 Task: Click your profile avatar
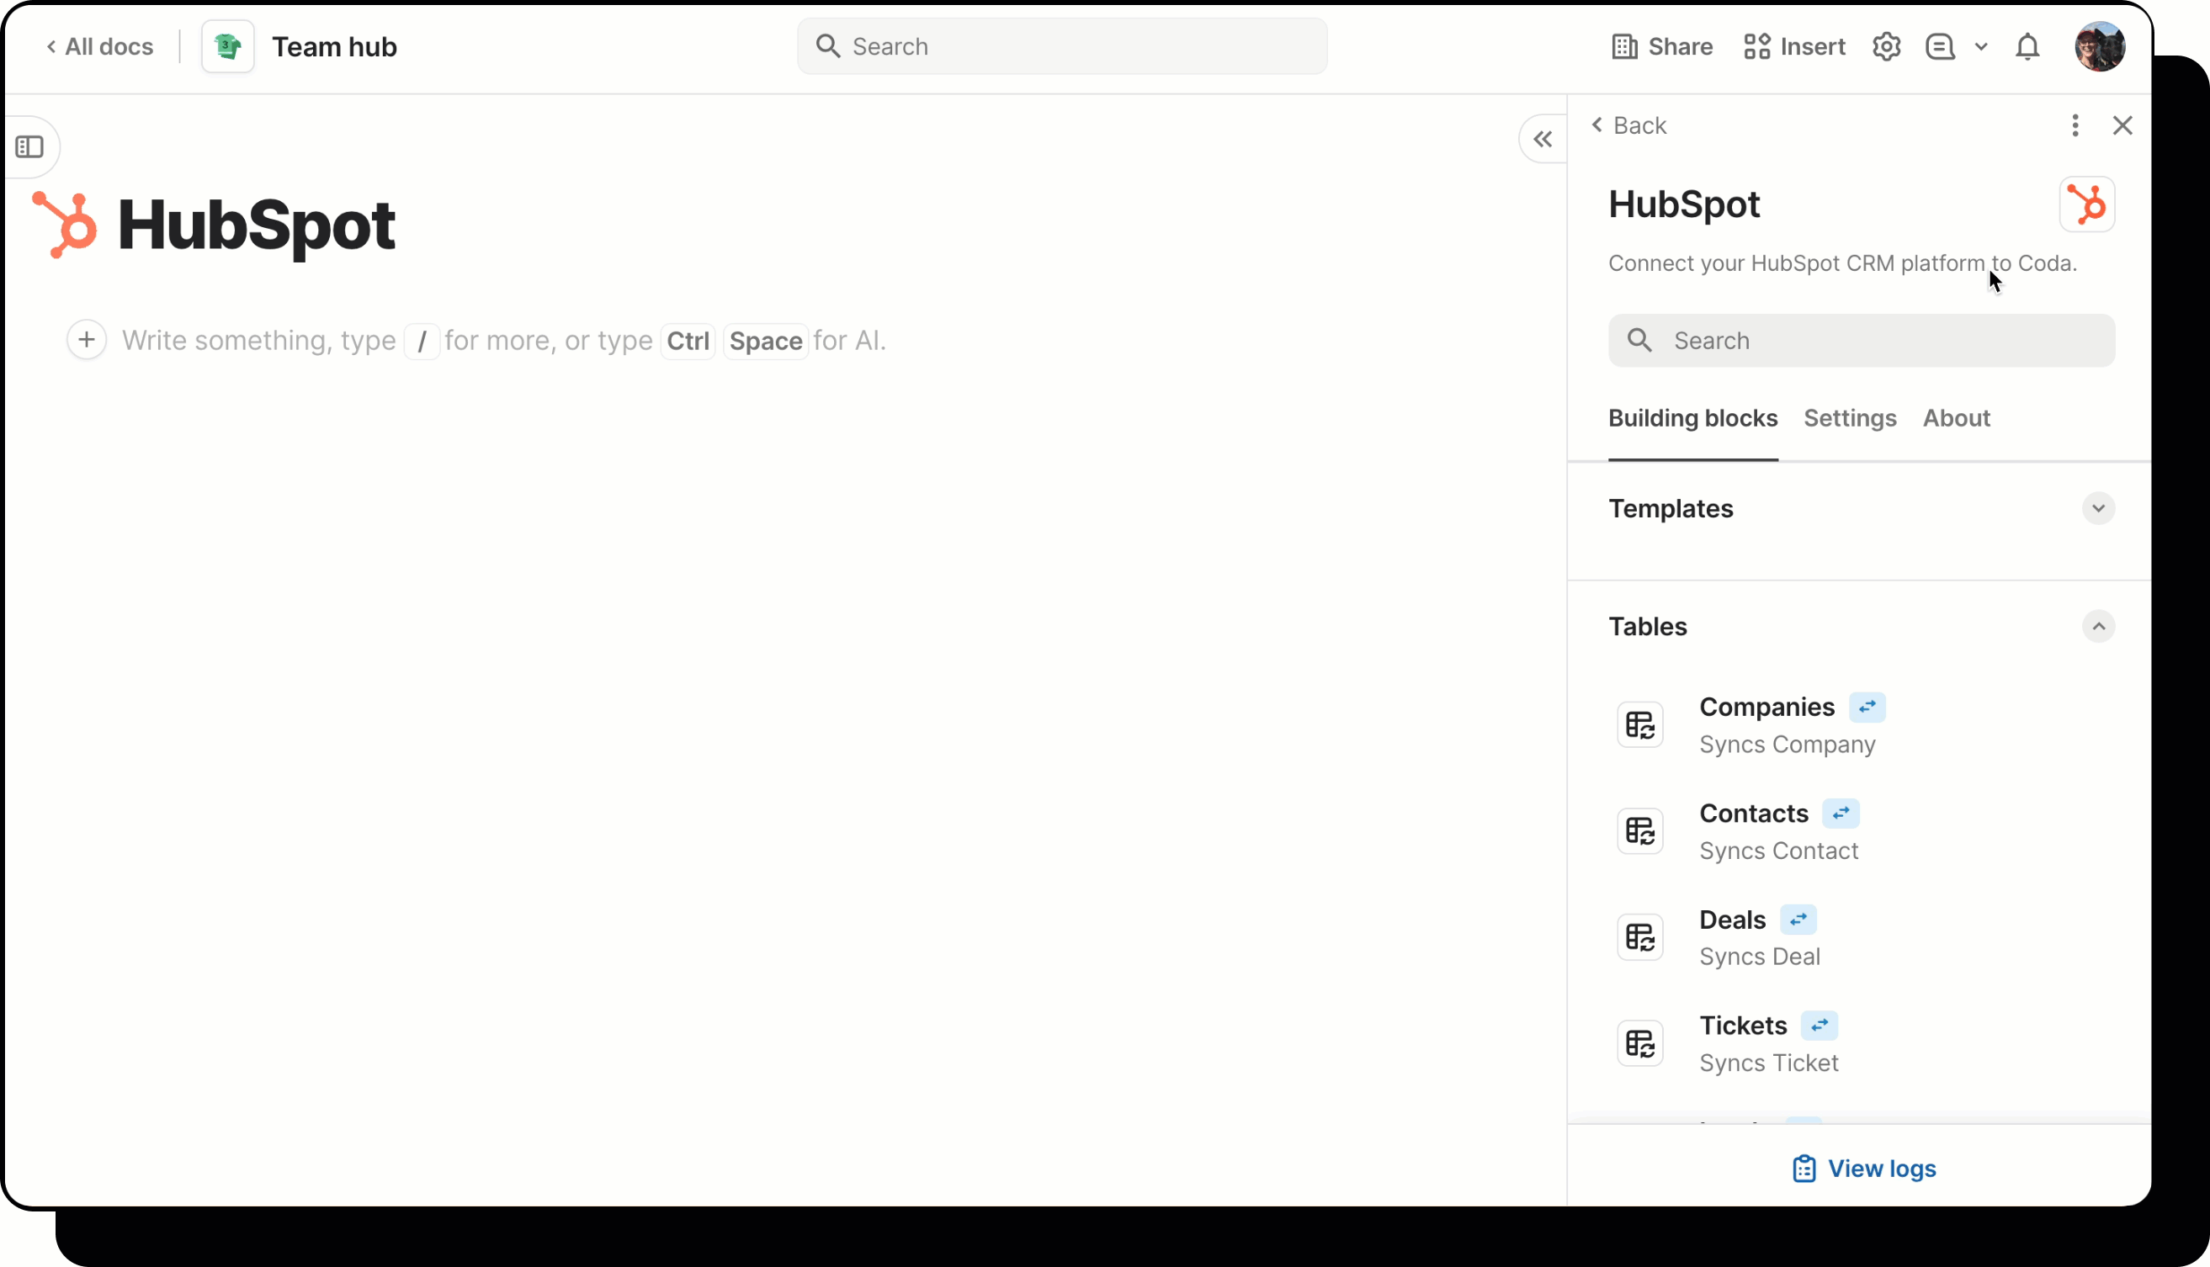[x=2101, y=46]
